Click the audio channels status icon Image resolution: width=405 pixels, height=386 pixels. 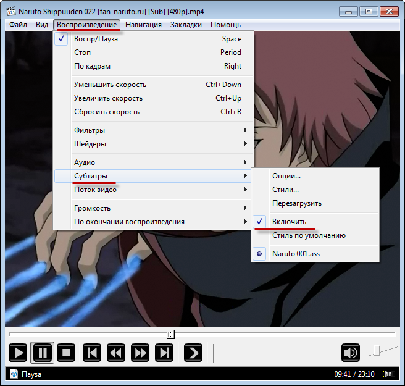pos(388,374)
